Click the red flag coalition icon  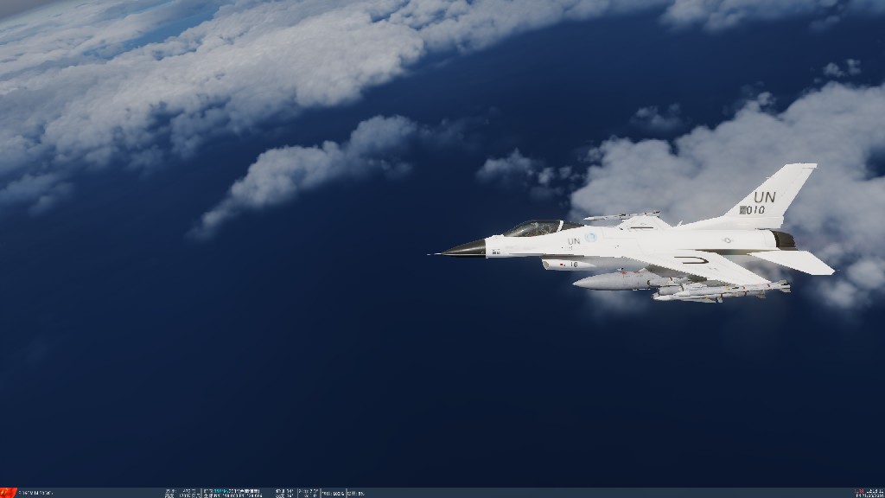tap(9, 492)
